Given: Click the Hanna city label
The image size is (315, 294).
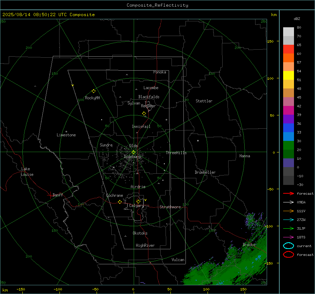Looking at the screenshot, I should tap(245, 156).
